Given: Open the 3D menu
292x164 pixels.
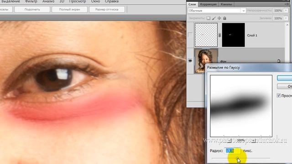Looking at the screenshot, I should click(62, 1).
